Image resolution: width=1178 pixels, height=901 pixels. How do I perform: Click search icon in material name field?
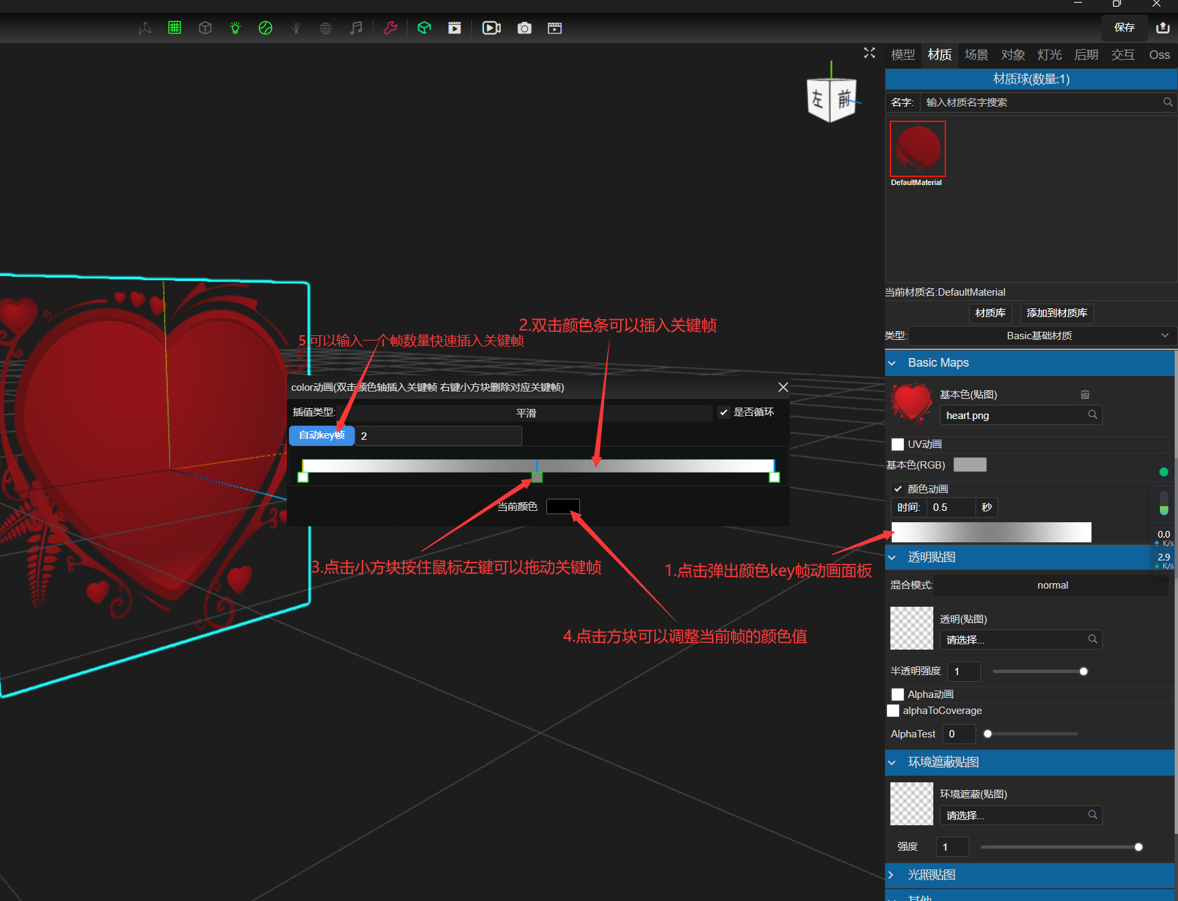(x=1168, y=102)
